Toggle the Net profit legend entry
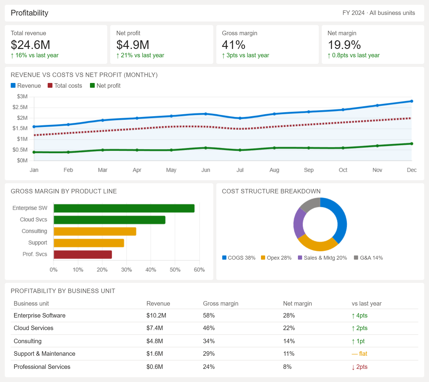 click(x=105, y=86)
